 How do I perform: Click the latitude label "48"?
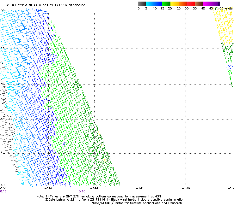coord(3,48)
